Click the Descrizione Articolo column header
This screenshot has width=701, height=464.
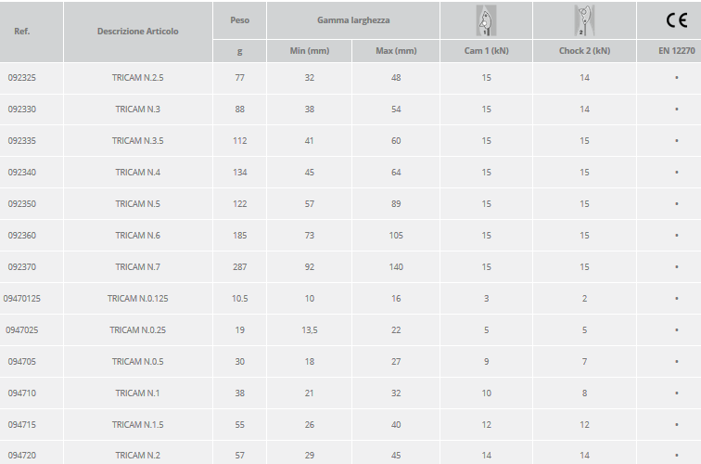(137, 32)
